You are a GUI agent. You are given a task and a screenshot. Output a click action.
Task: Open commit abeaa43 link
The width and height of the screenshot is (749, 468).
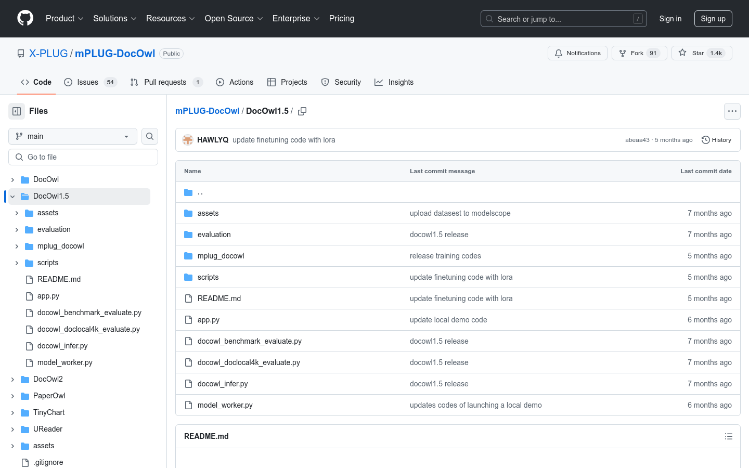(x=637, y=140)
